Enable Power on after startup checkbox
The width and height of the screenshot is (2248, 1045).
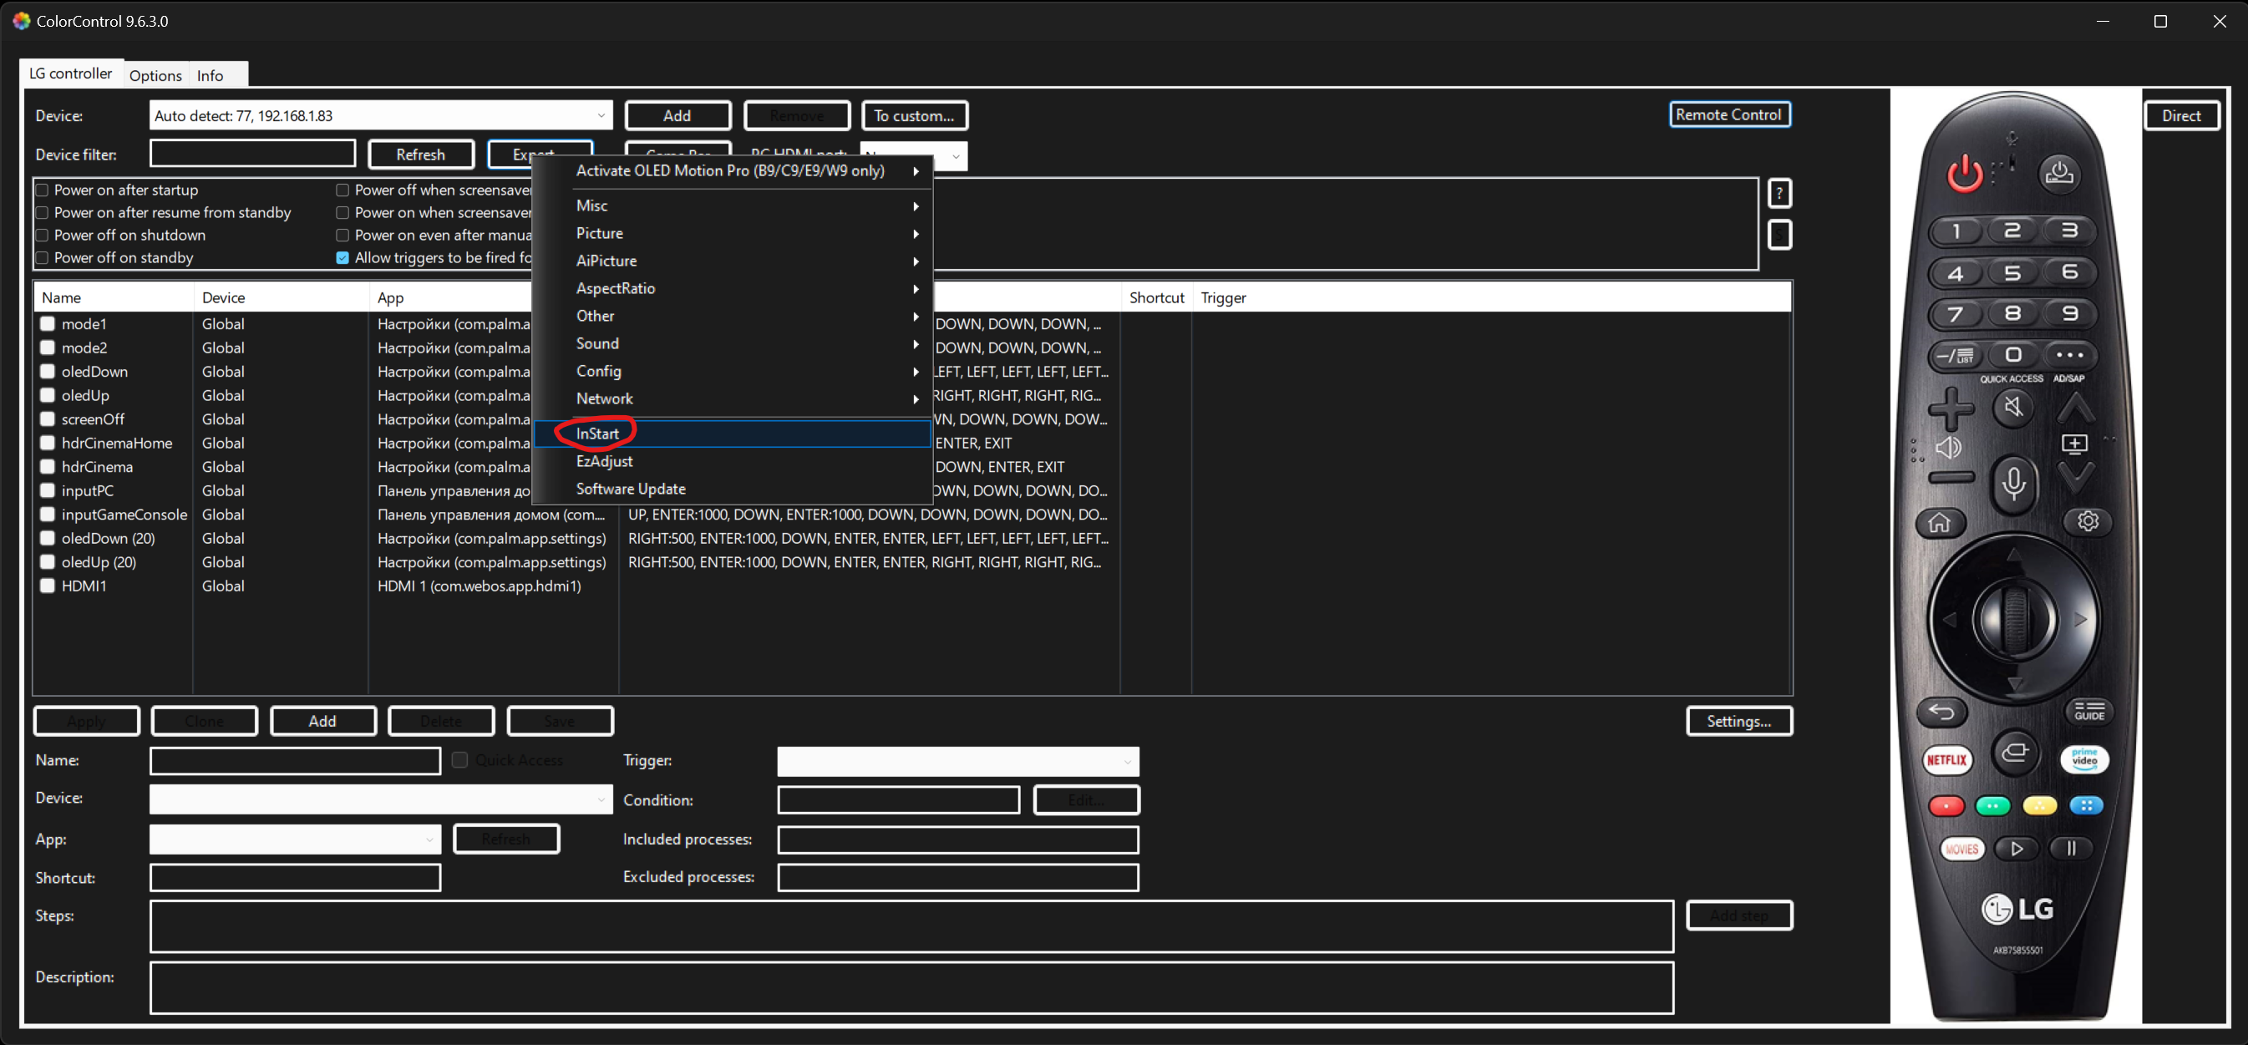tap(42, 190)
